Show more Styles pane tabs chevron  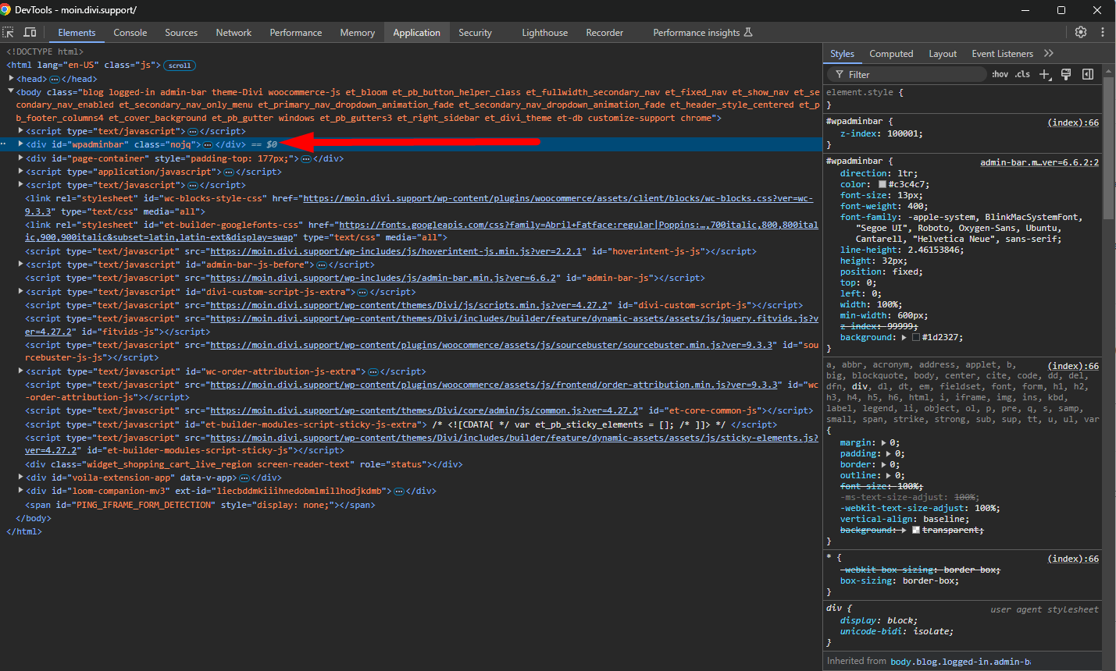coord(1049,53)
